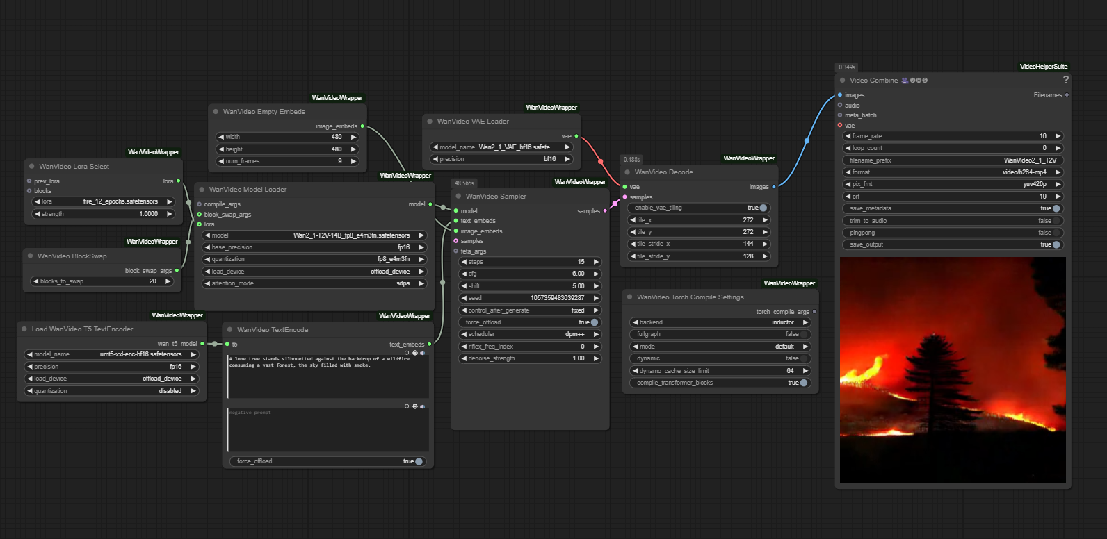Image resolution: width=1107 pixels, height=539 pixels.
Task: Open Video Combine node help question mark
Action: 1065,80
